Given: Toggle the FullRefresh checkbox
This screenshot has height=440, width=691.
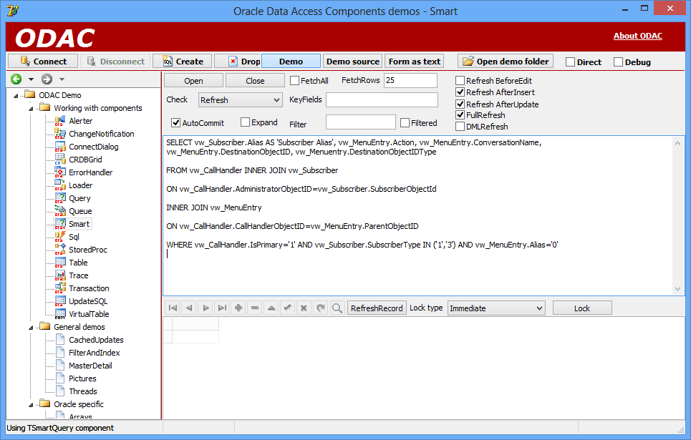Looking at the screenshot, I should 460,115.
